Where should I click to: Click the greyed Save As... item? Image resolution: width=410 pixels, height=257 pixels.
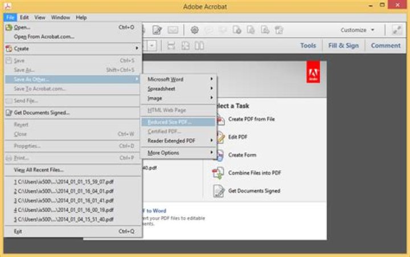(x=73, y=70)
